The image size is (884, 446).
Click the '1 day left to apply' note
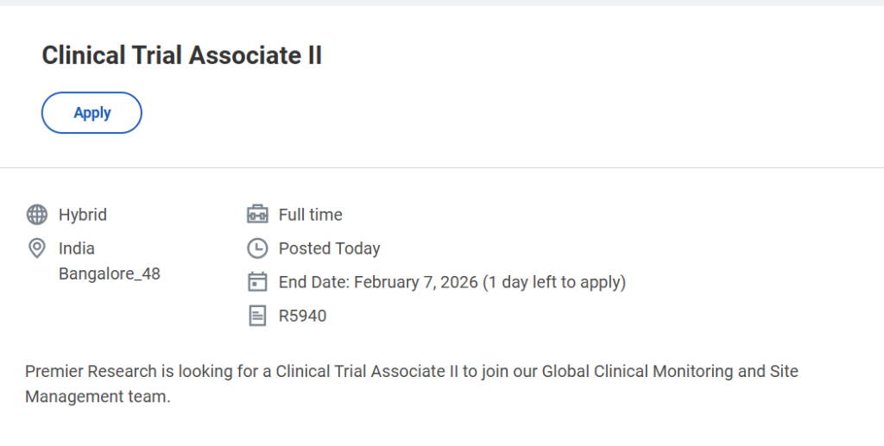pos(554,282)
